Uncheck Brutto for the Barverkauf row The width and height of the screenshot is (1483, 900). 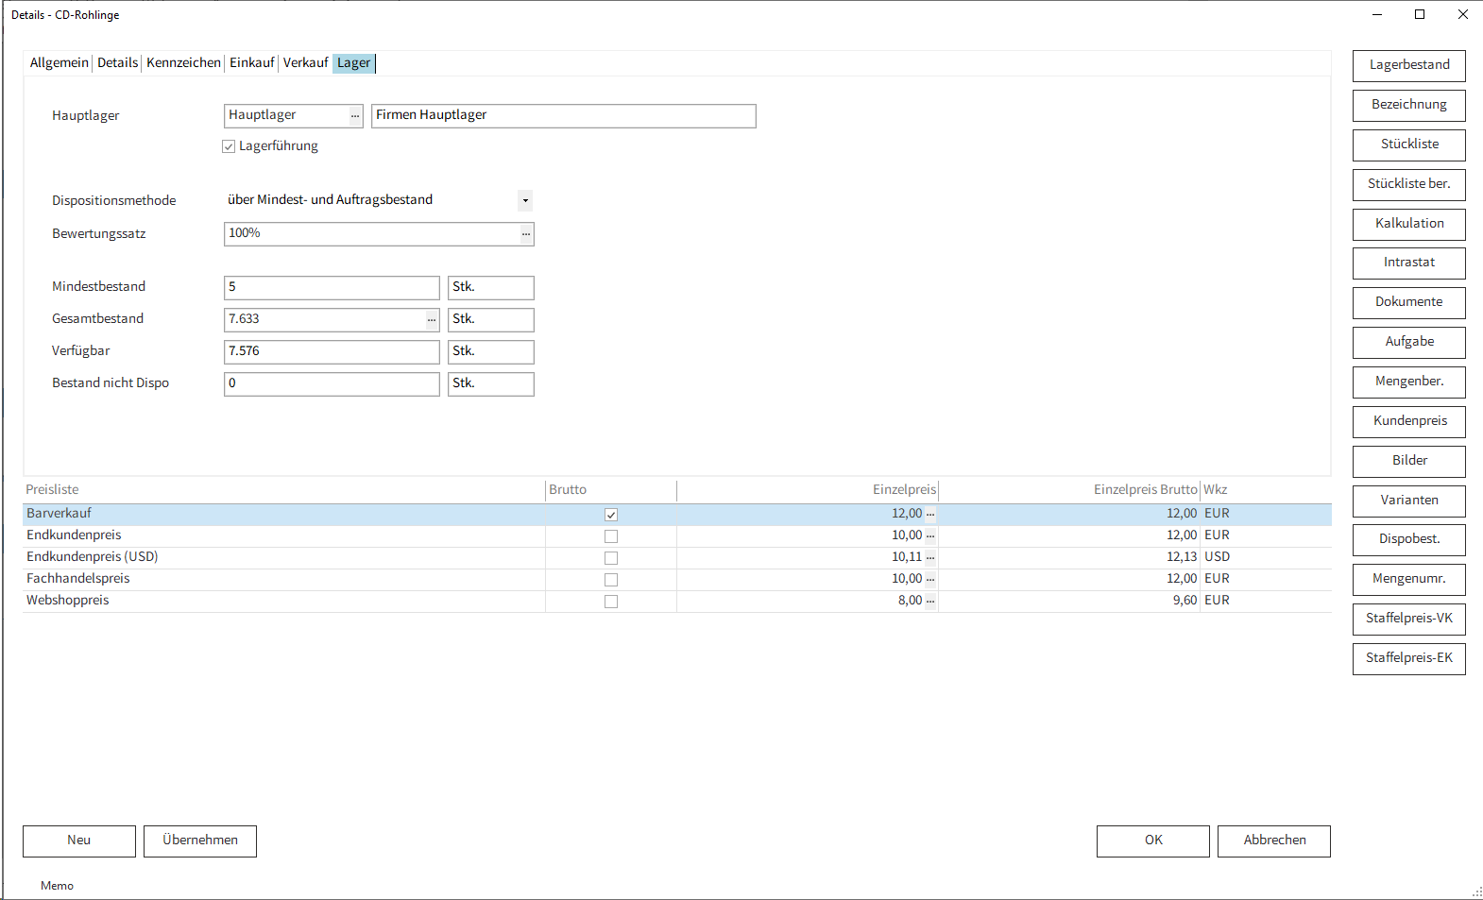(x=611, y=515)
